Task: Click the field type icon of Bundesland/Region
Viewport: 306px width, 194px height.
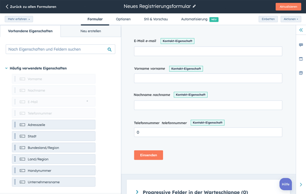Action: click(x=23, y=148)
